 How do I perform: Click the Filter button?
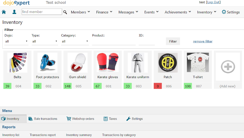[173, 41]
